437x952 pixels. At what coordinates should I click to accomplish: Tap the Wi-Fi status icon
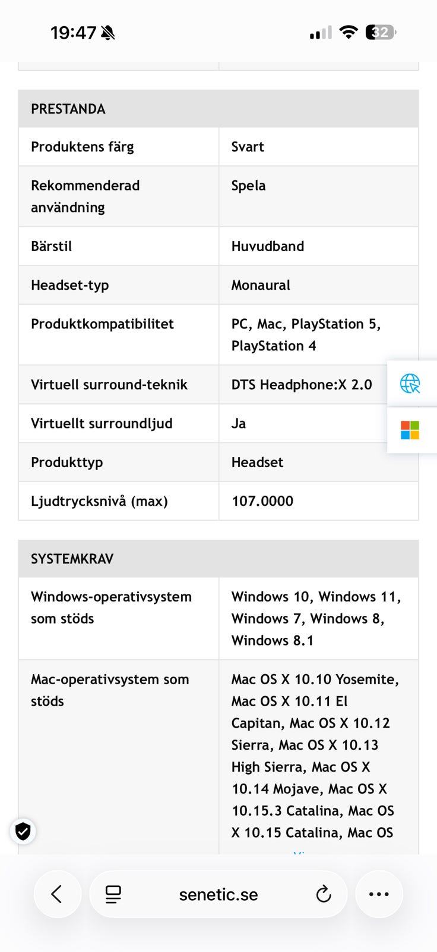[x=349, y=32]
